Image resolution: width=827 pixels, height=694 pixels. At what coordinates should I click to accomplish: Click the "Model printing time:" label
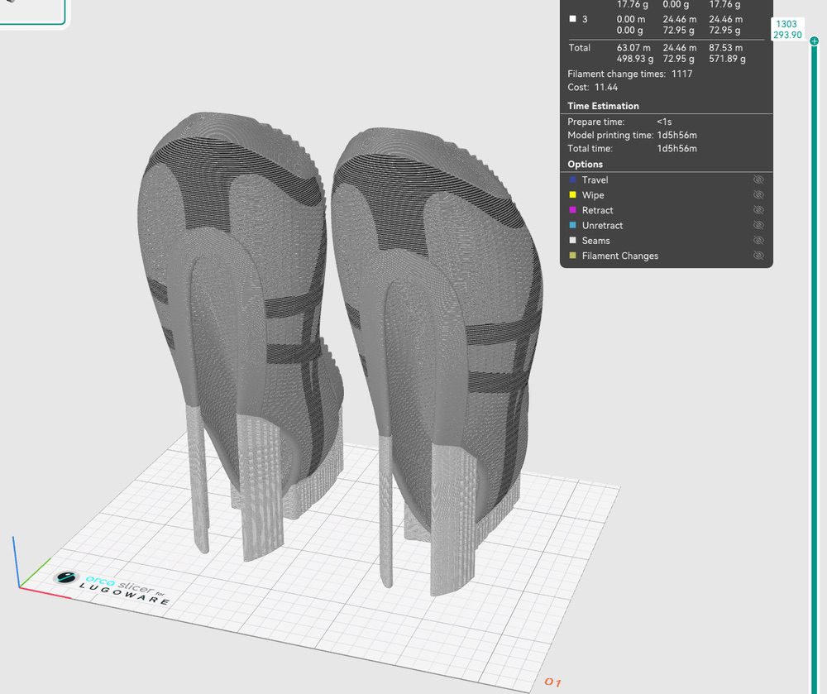pos(610,135)
